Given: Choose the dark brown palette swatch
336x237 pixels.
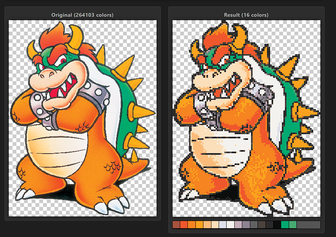Looking at the screenshot, I should click(x=262, y=225).
